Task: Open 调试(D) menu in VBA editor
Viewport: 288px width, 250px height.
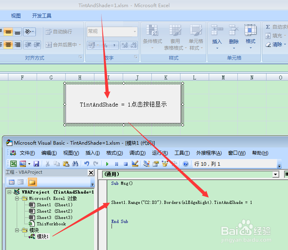Action: coord(137,153)
